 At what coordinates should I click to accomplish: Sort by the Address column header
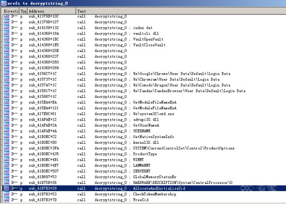(x=52, y=11)
